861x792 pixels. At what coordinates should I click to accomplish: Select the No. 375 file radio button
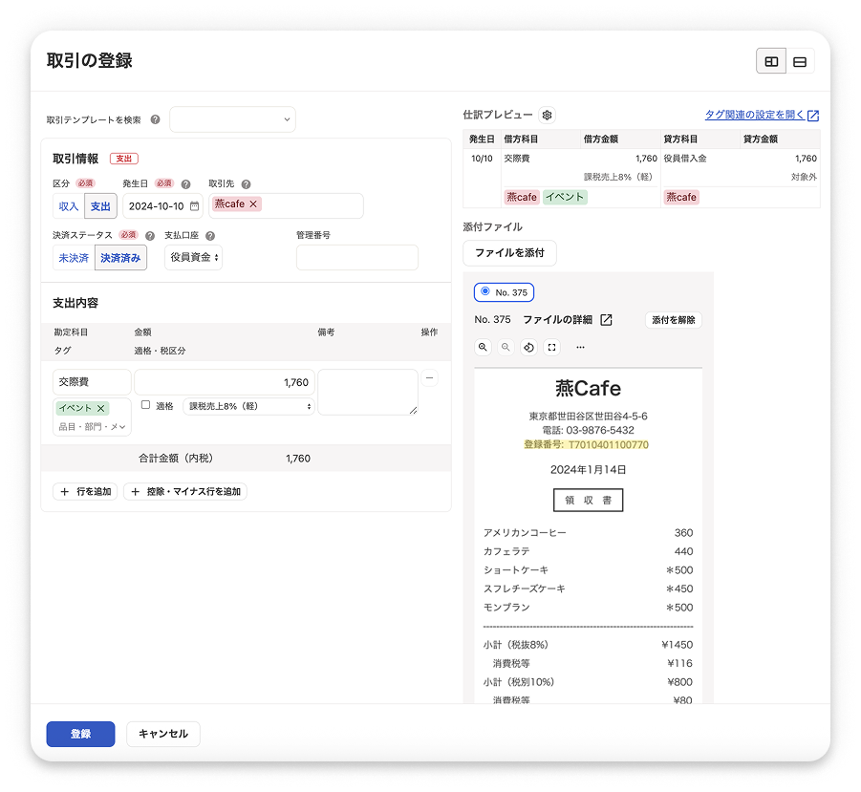coord(485,291)
